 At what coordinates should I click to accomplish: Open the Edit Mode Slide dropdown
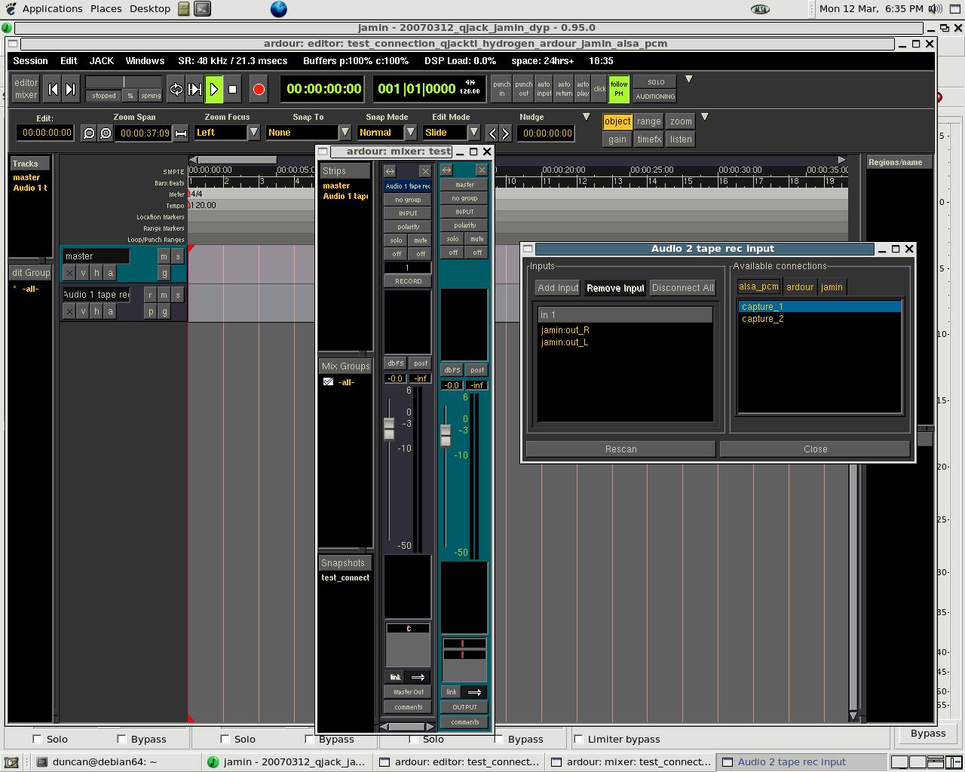click(x=473, y=133)
